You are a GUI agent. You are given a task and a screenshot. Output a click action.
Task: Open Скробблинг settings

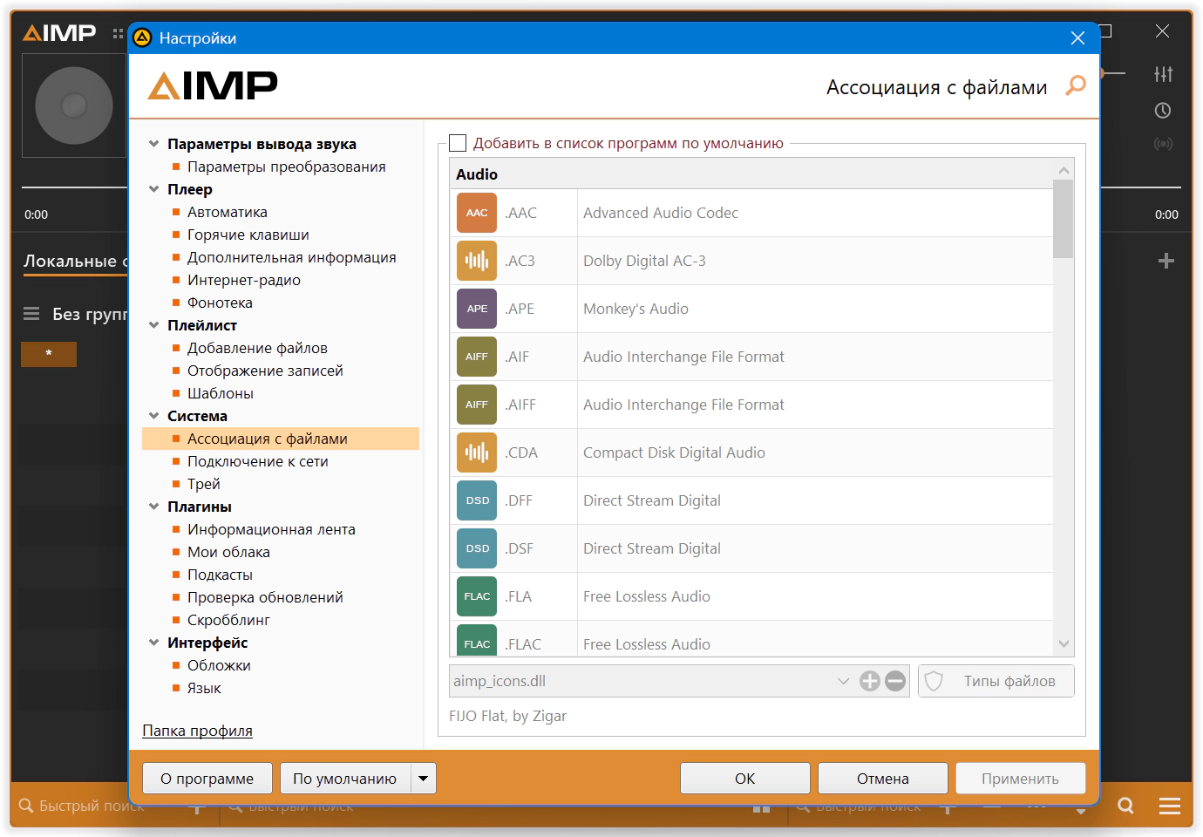pyautogui.click(x=228, y=620)
